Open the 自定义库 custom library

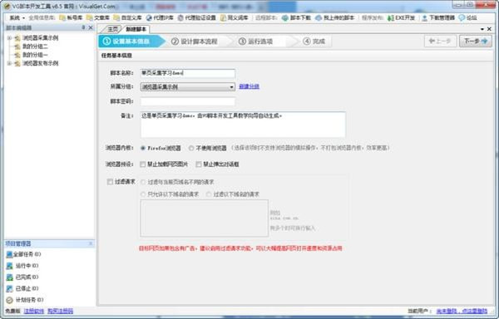127,17
